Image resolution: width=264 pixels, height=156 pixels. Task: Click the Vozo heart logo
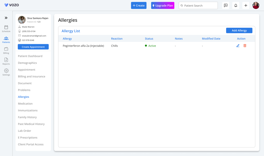pos(6,5)
